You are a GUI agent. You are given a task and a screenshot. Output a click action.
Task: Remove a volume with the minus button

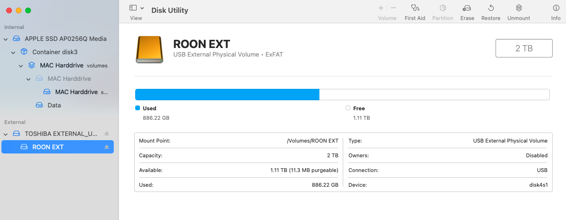(x=394, y=8)
